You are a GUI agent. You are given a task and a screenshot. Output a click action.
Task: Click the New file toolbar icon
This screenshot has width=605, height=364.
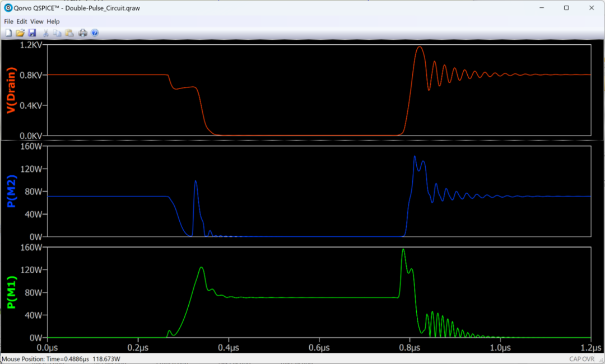tap(8, 33)
